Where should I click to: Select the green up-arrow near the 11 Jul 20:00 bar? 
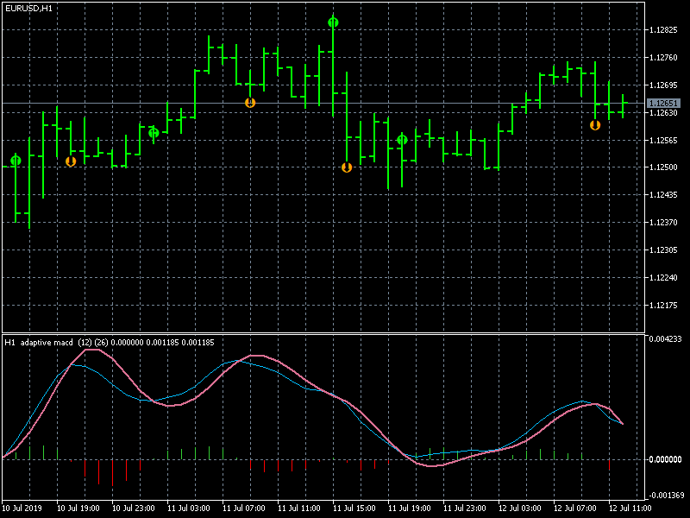coord(402,140)
